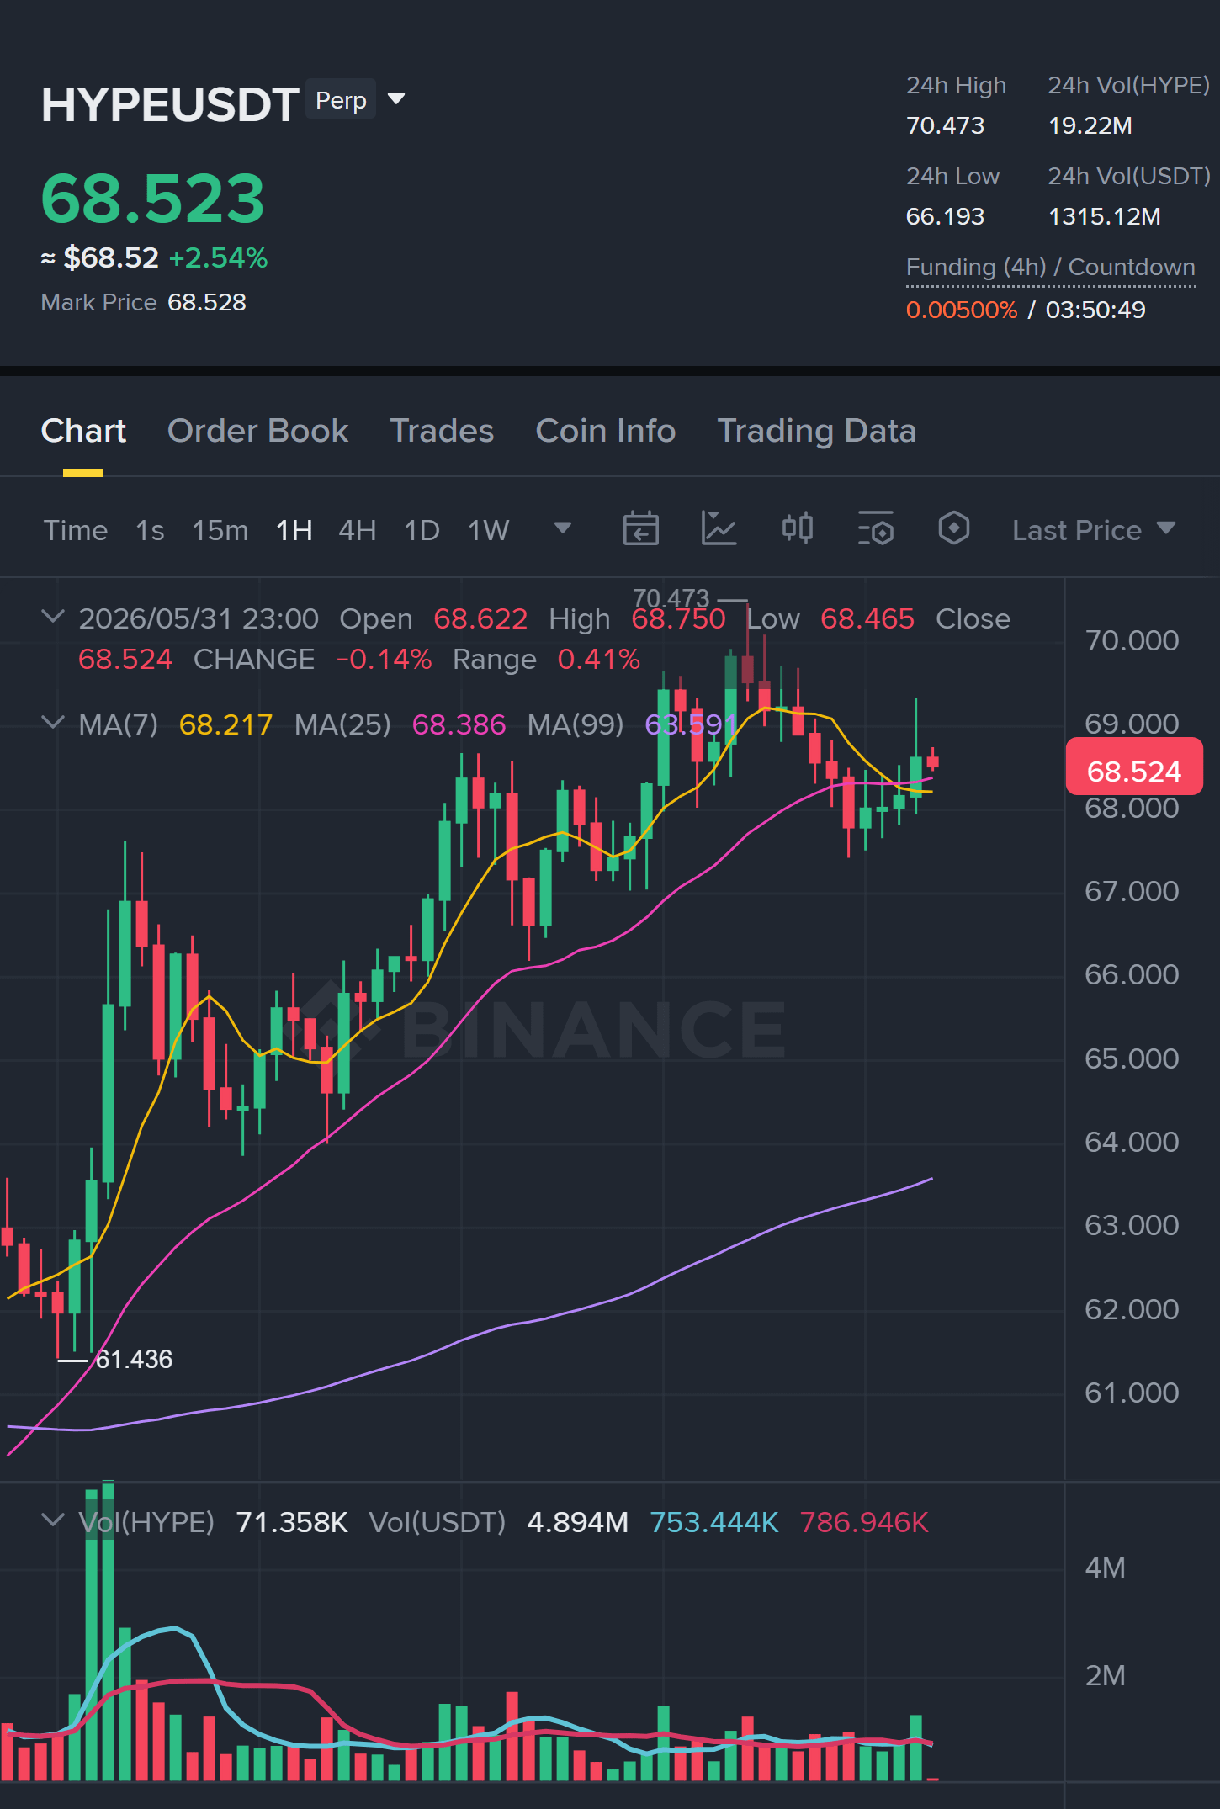This screenshot has height=1809, width=1220.
Task: Select the 15m interval
Action: (220, 530)
